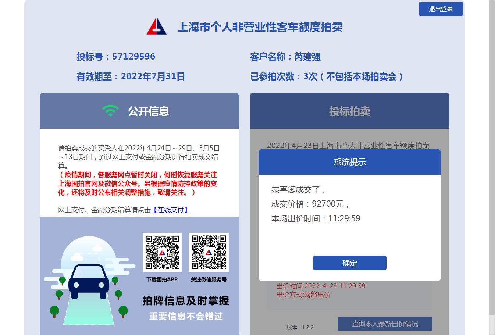The height and width of the screenshot is (335, 495).
Task: Click the green Wi-Fi signal icon
Action: click(110, 110)
